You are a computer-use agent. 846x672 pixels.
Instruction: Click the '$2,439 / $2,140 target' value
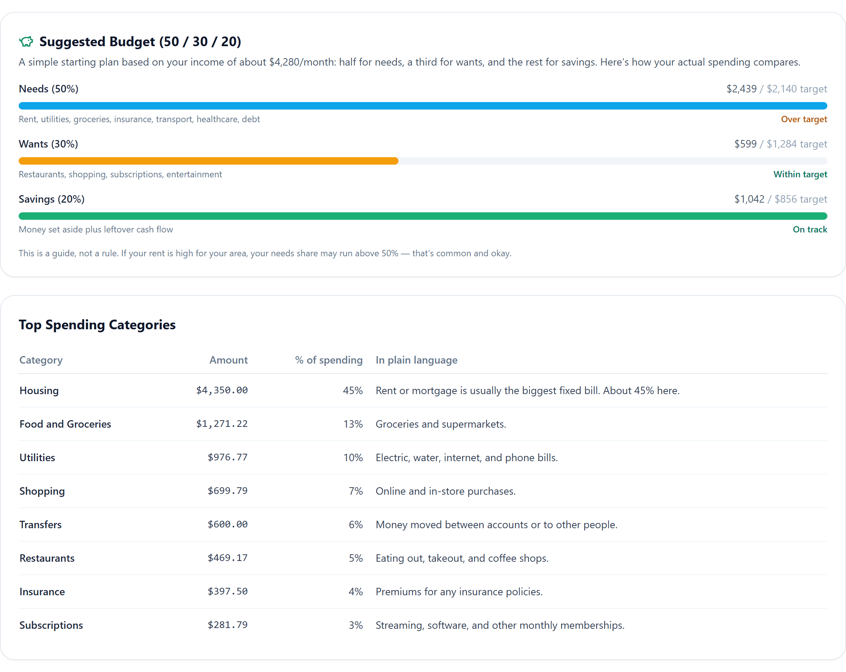(776, 89)
